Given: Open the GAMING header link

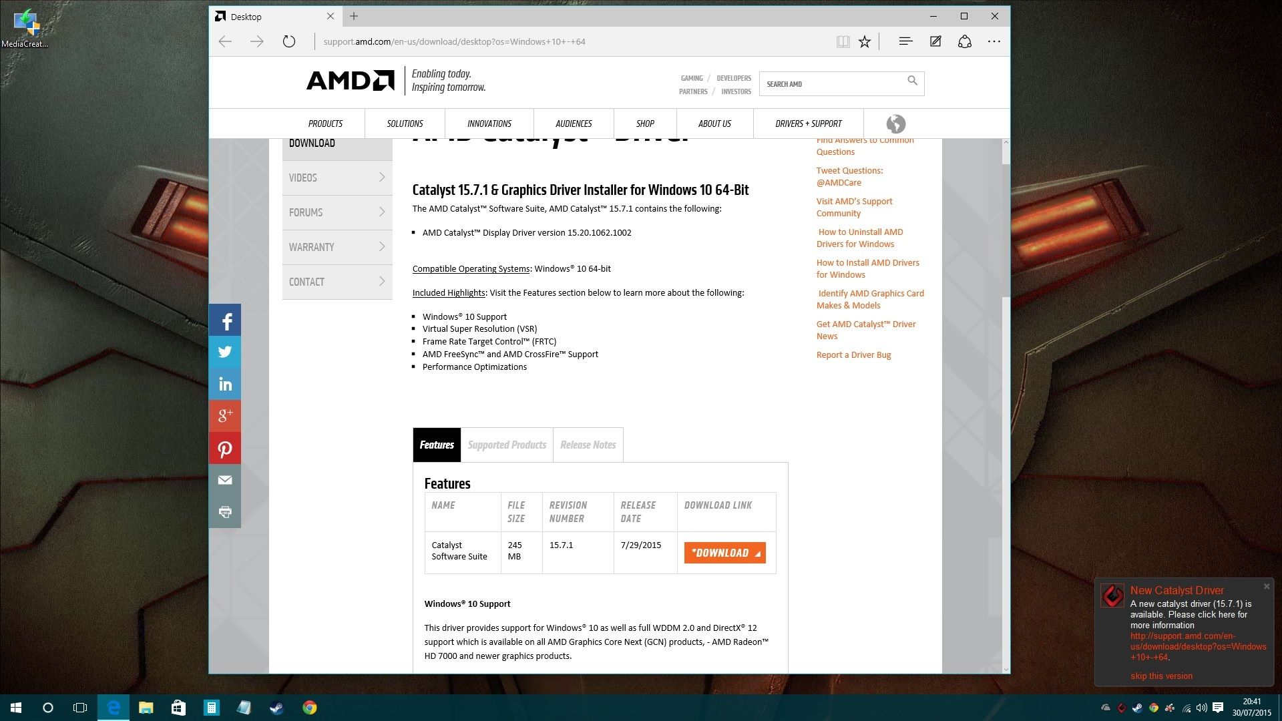Looking at the screenshot, I should coord(692,78).
